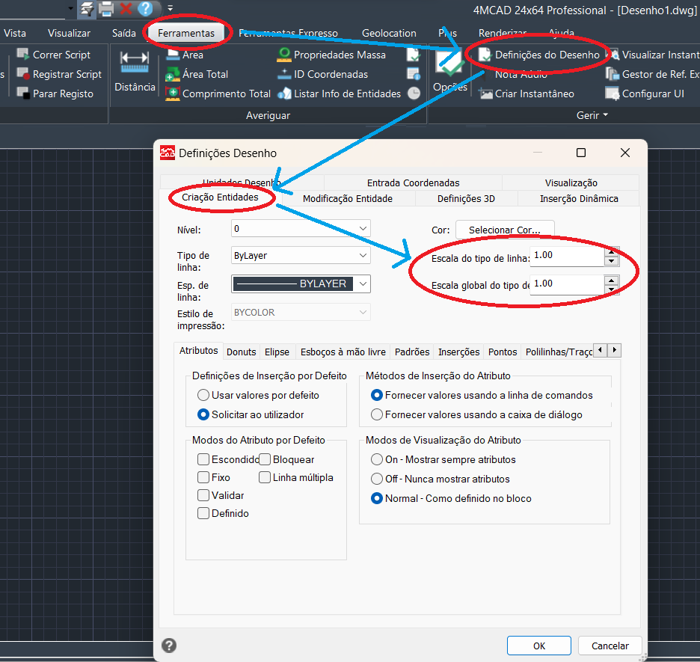700x662 pixels.
Task: Switch to the Donuts sub-tab
Action: [241, 352]
